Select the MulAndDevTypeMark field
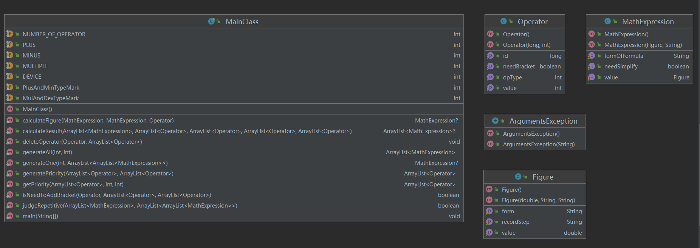 click(51, 98)
